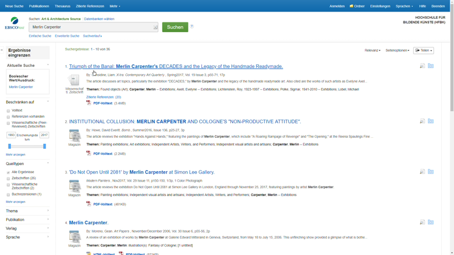Tick the Zeitschriften (26) source type
This screenshot has width=454, height=255.
[9, 178]
